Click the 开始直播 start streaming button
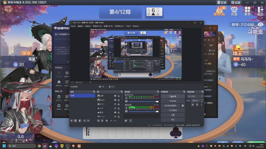This screenshot has height=149, width=266. [173, 96]
